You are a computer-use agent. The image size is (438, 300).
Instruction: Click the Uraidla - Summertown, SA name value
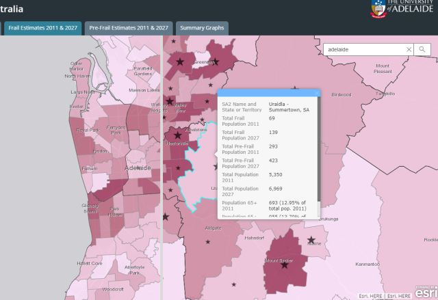coord(289,107)
